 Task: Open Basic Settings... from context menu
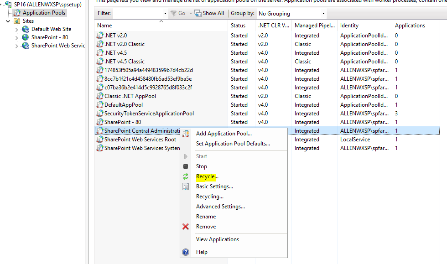[x=214, y=186]
